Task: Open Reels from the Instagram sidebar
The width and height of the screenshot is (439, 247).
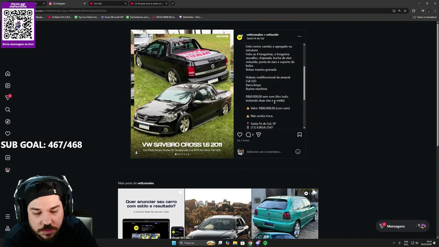Action: tap(8, 86)
